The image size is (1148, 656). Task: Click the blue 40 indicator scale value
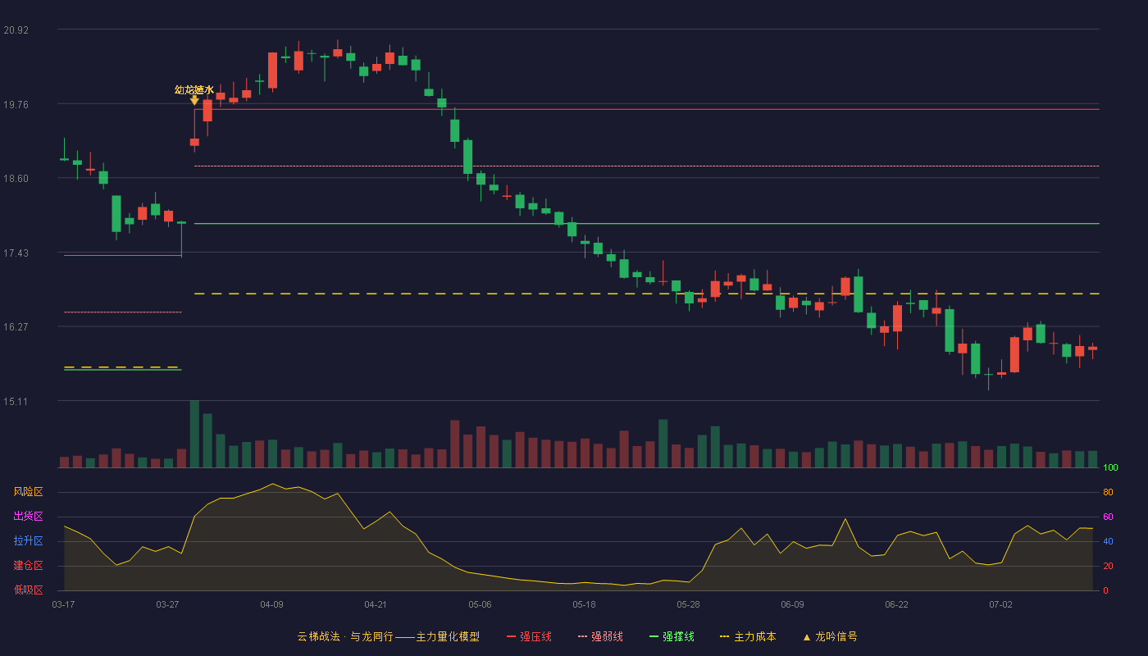[1108, 541]
